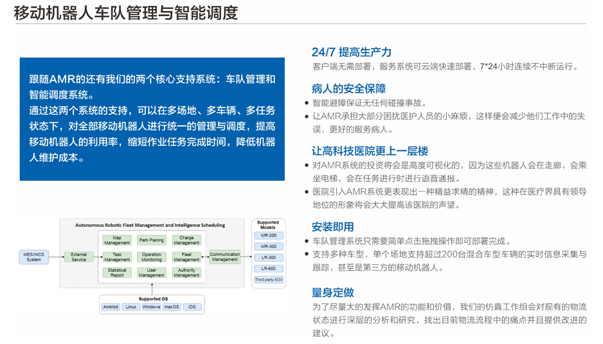Image resolution: width=603 pixels, height=344 pixels.
Task: Click the MR-200 model box
Action: point(269,235)
